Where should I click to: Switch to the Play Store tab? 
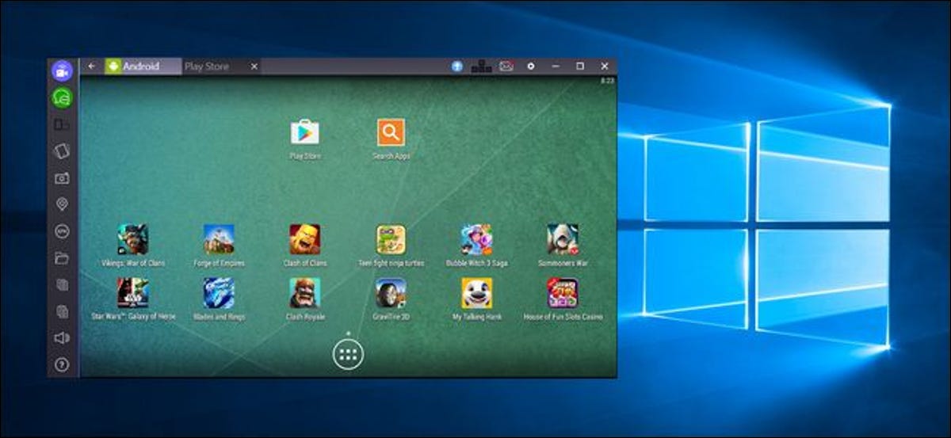coord(214,67)
